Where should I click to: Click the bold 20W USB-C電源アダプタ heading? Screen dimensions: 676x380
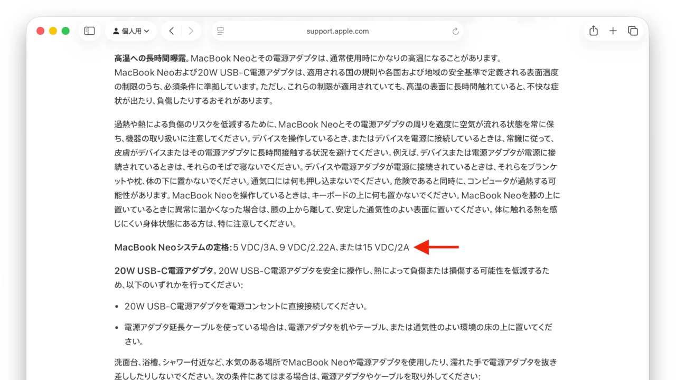(x=164, y=271)
